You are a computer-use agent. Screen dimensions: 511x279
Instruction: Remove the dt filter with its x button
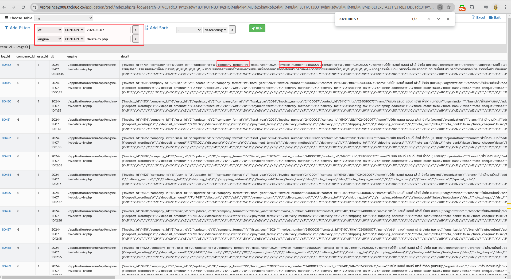click(x=136, y=30)
